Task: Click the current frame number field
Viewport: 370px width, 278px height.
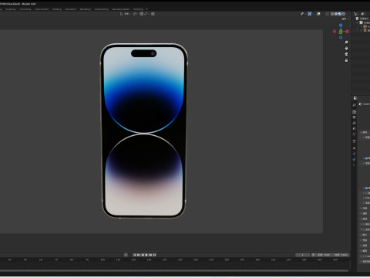Action: click(302, 255)
